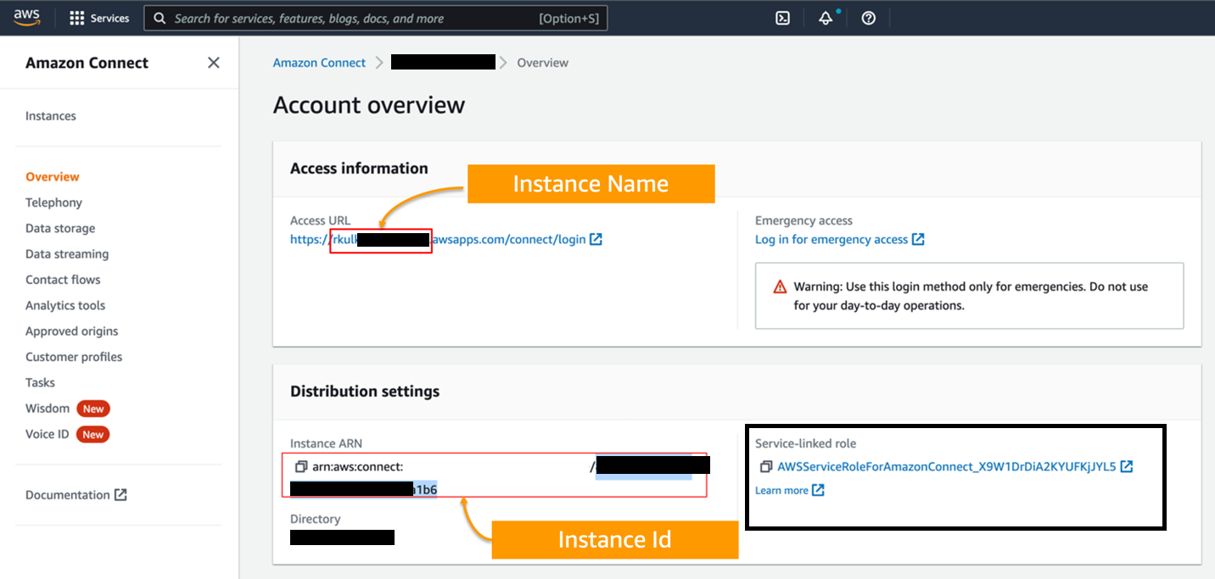Screen dimensions: 1215x579
Task: Copy the service-linked role name icon
Action: pyautogui.click(x=765, y=466)
